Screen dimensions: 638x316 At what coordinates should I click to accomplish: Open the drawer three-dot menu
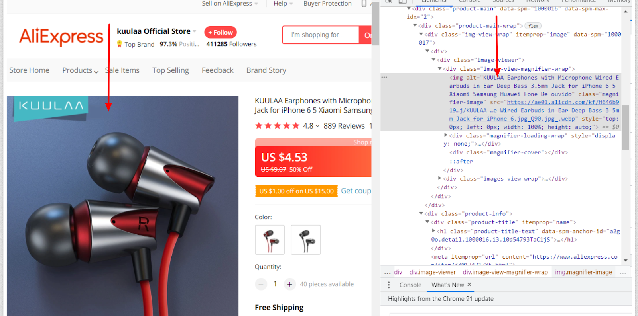tap(389, 285)
